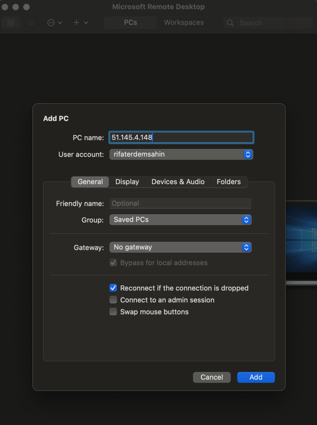The height and width of the screenshot is (425, 317).
Task: Switch to the Folders tab
Action: [229, 182]
